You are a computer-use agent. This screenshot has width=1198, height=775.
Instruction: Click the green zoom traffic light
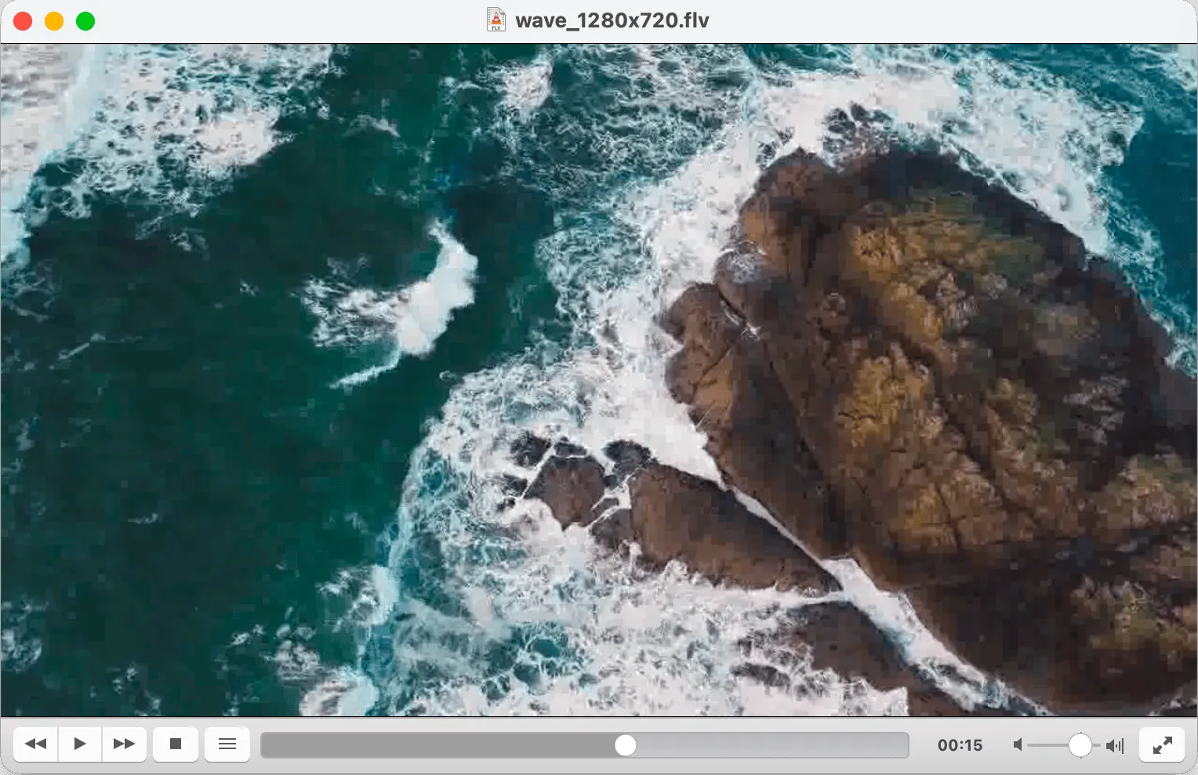(x=85, y=21)
